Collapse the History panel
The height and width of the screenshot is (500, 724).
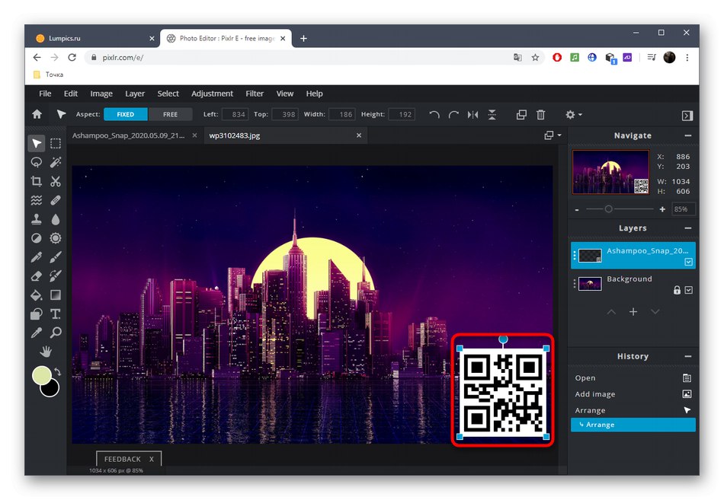tap(688, 357)
